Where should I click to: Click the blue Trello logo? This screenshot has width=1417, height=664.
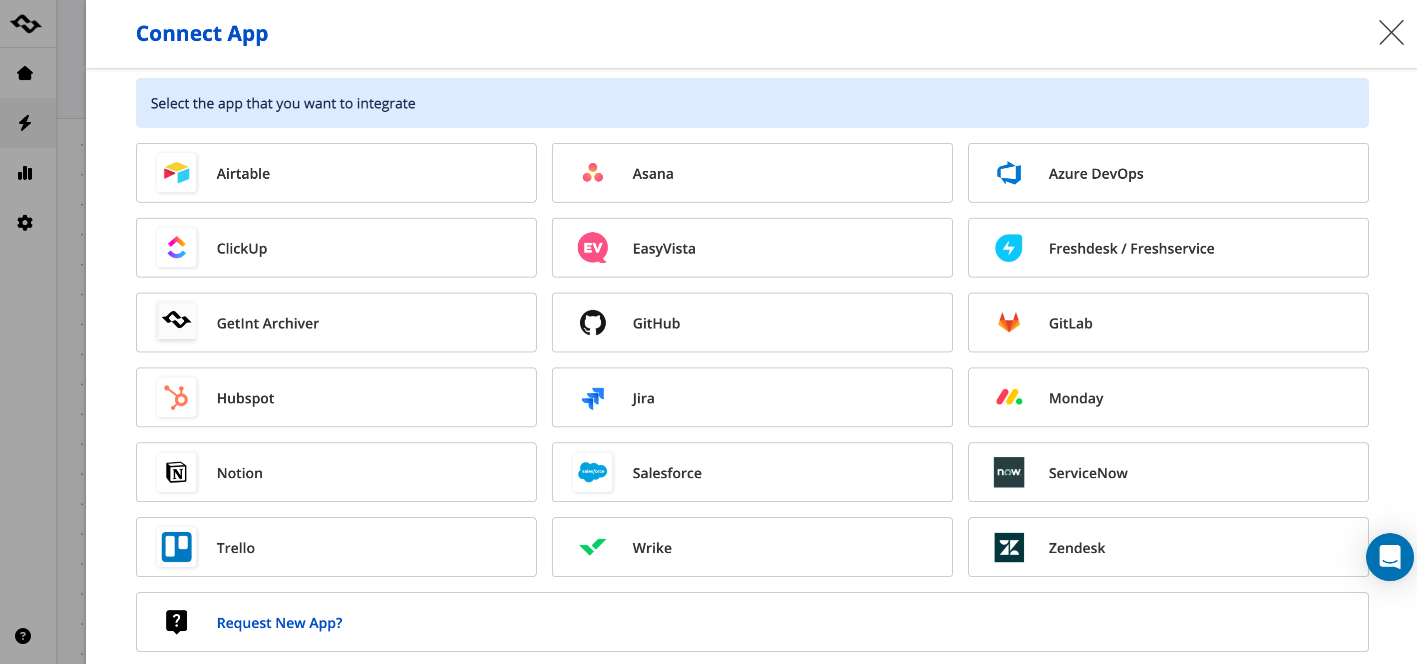(177, 547)
